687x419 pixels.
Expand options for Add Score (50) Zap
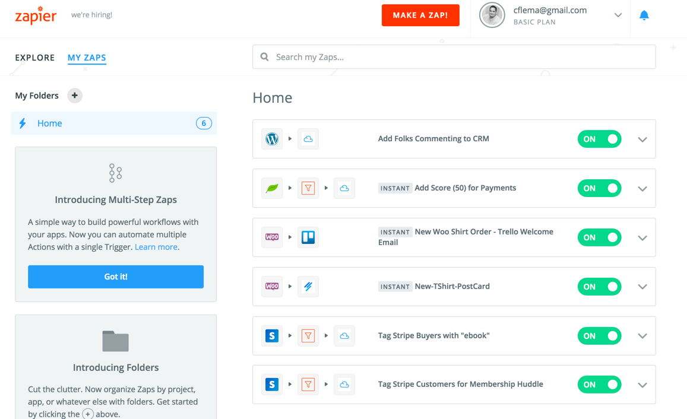tap(642, 189)
